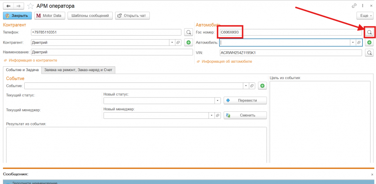Image resolution: width=376 pixels, height=184 pixels.
Task: Click into the Результат из события text area
Action: click(136, 145)
